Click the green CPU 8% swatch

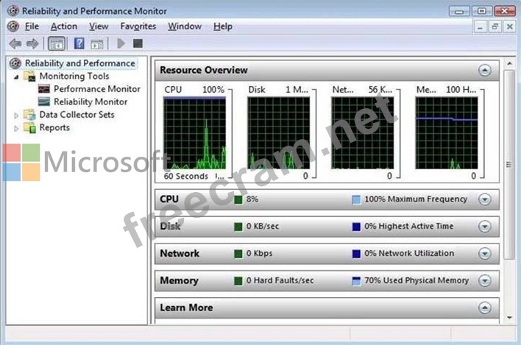(238, 199)
